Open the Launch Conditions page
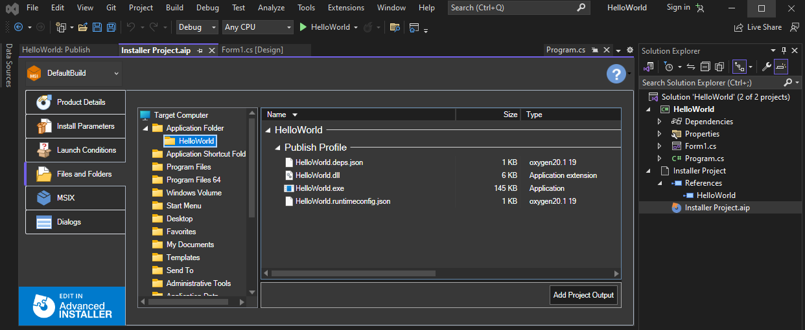Viewport: 805px width, 330px height. coord(75,150)
